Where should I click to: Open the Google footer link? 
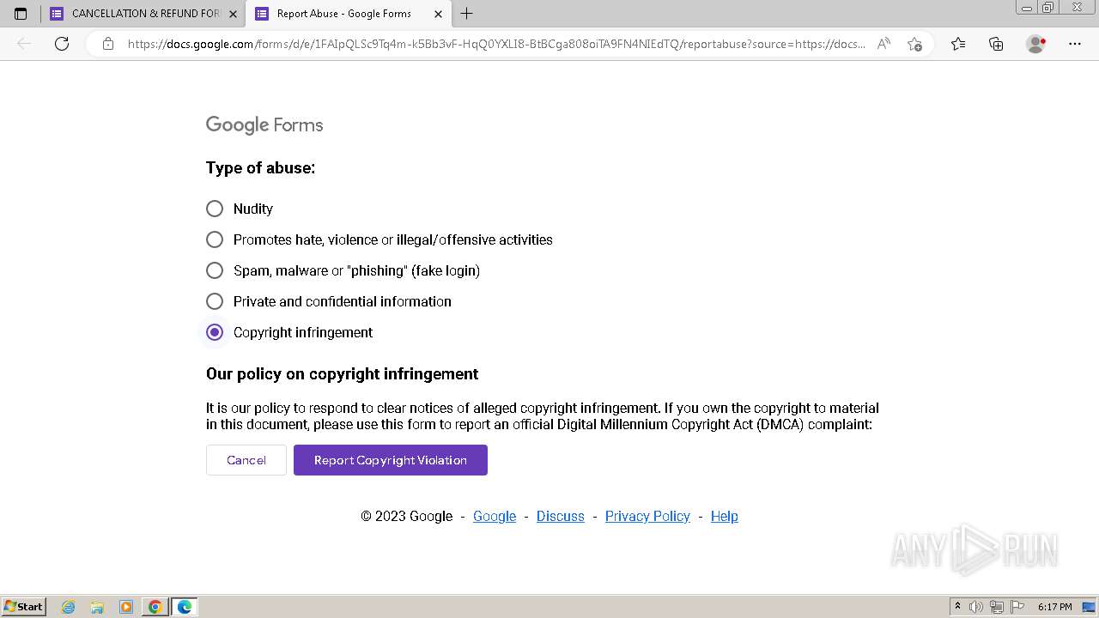495,516
